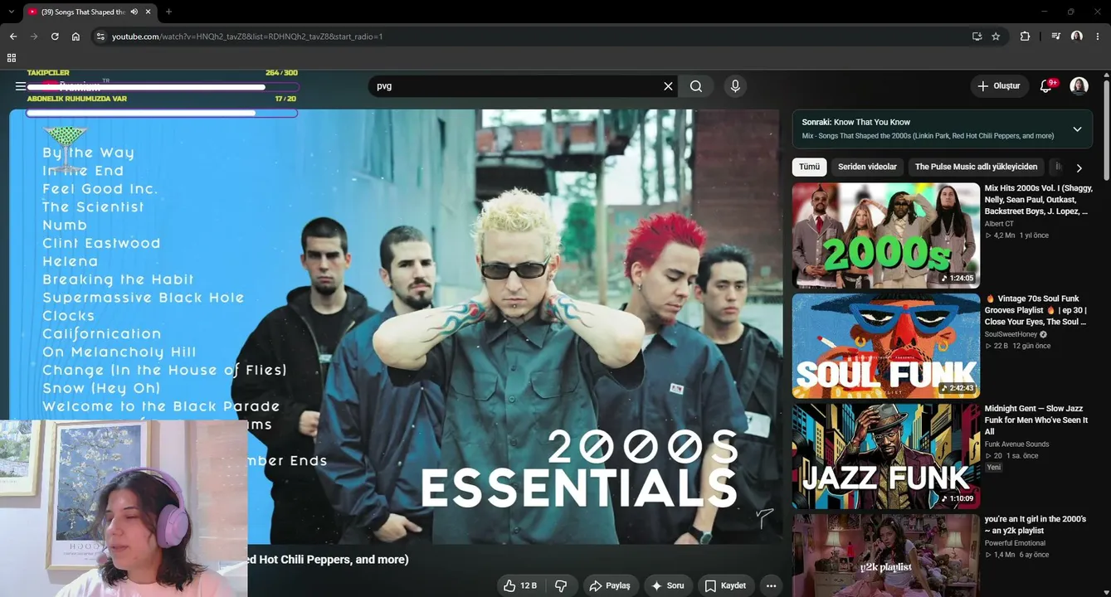Click the address bar URL
Screen dimensions: 1111x597
coord(247,36)
